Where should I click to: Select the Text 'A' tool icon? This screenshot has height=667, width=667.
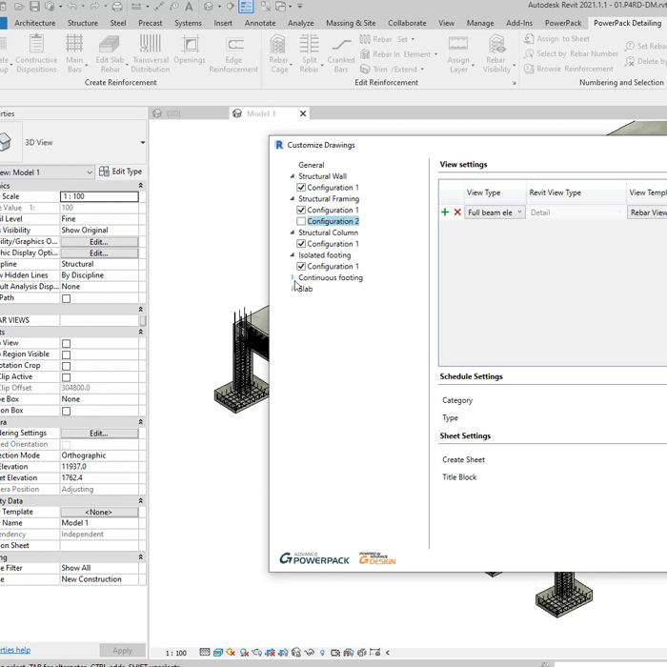click(x=189, y=7)
